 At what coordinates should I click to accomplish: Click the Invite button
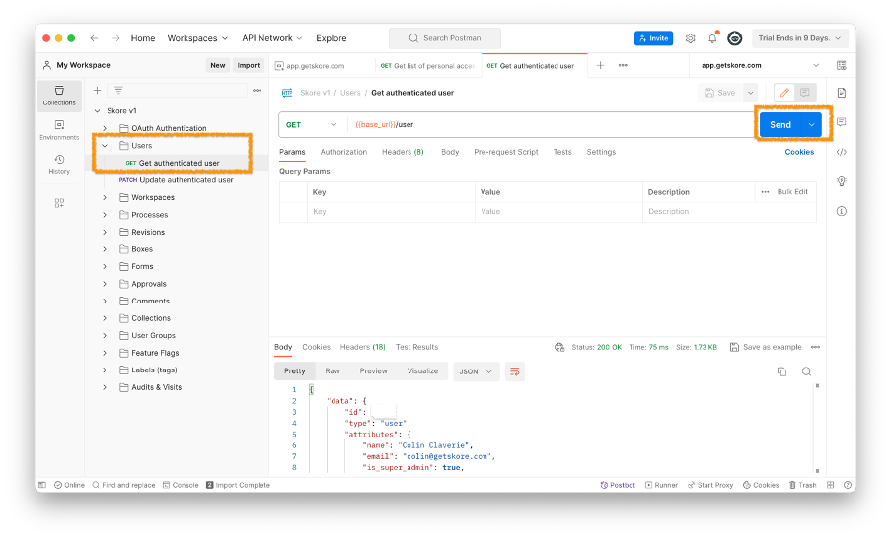coord(653,38)
